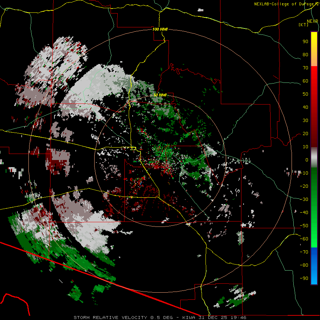Select the -10 value on velocity scale
This screenshot has width=320, height=320.
304,173
